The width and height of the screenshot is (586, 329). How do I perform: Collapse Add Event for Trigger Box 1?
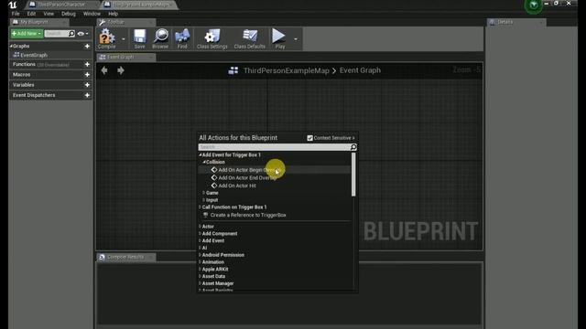point(200,154)
